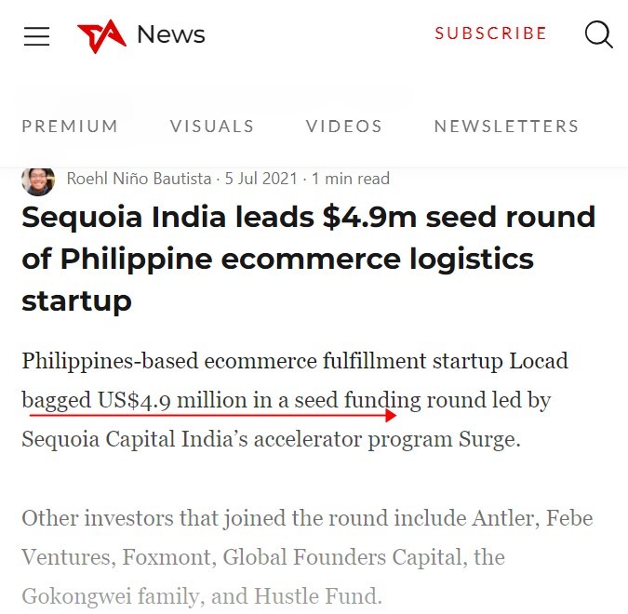Open author Roehl Niño Bautista's page

(139, 179)
